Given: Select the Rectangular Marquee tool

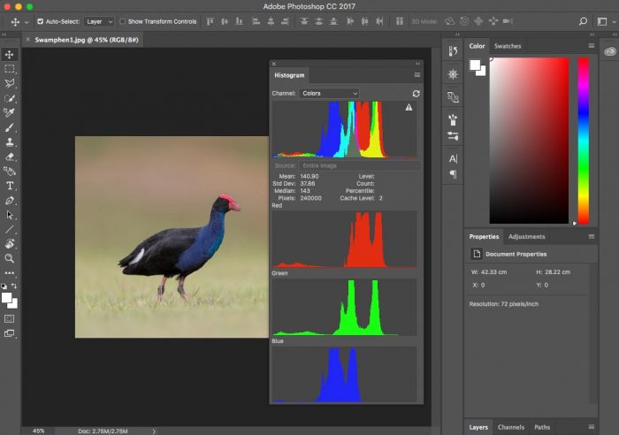Looking at the screenshot, I should tap(10, 69).
